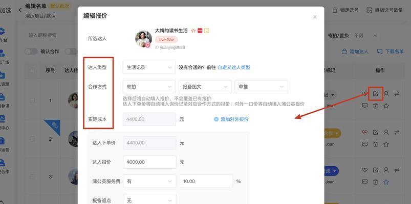Click the edit quote icon in row 2
The height and width of the screenshot is (204, 411).
click(x=376, y=133)
